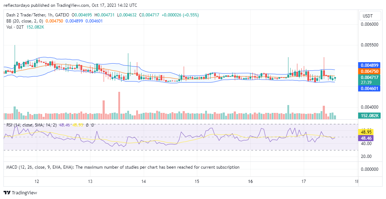Viewport: 386px width, 199px height.
Task: Click date 17 on the time axis
Action: tap(303, 181)
